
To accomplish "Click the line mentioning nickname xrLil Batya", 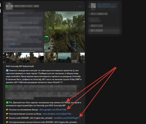I will pyautogui.click(x=43, y=102).
